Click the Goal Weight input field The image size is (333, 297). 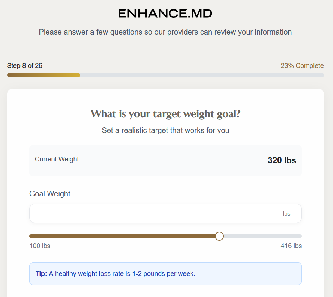[x=154, y=213]
